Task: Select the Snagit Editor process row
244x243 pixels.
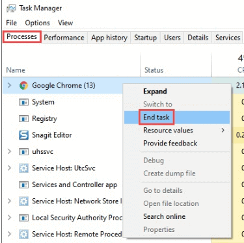Action: (52, 135)
